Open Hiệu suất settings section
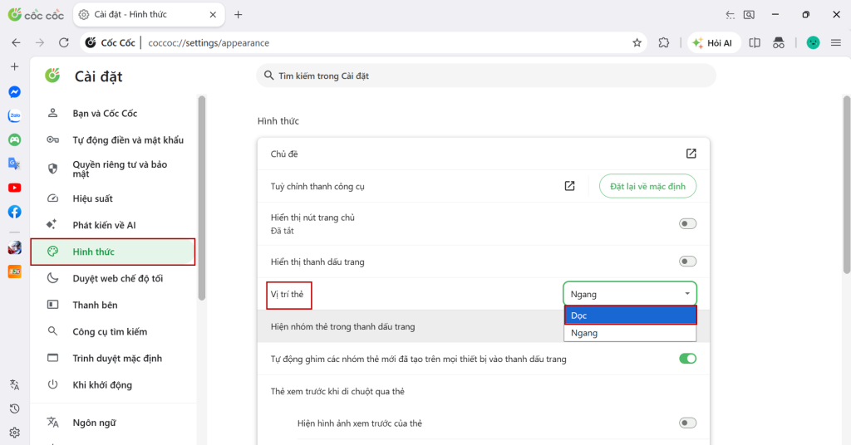 tap(113, 198)
